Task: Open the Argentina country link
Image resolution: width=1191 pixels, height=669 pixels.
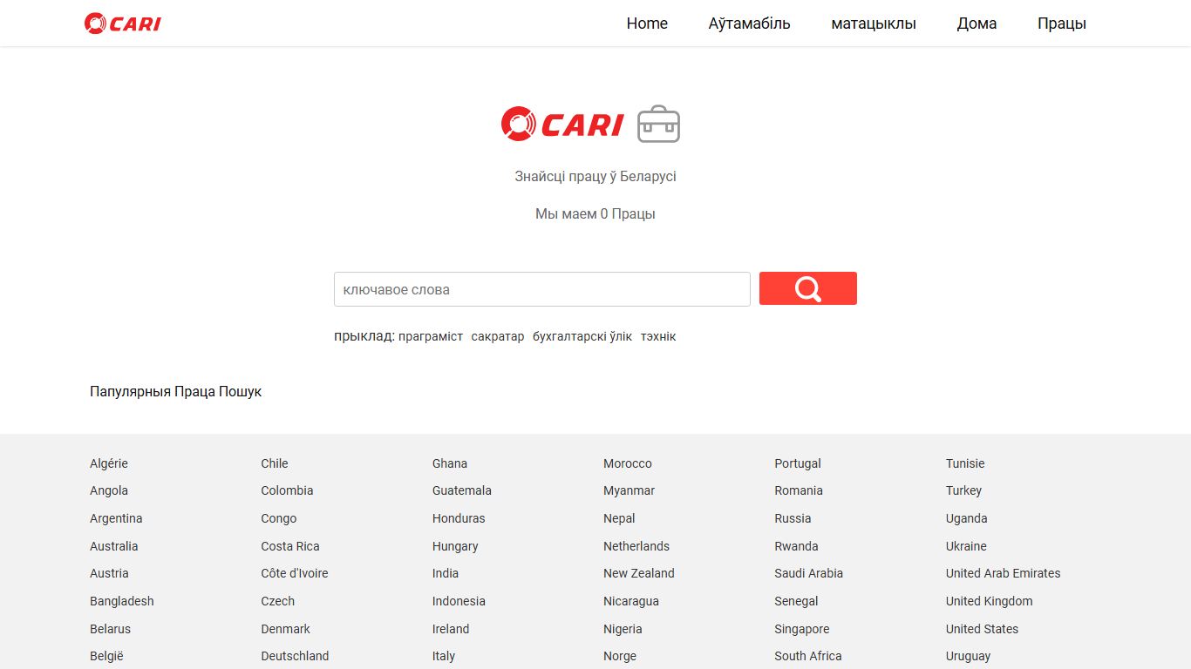Action: click(116, 518)
